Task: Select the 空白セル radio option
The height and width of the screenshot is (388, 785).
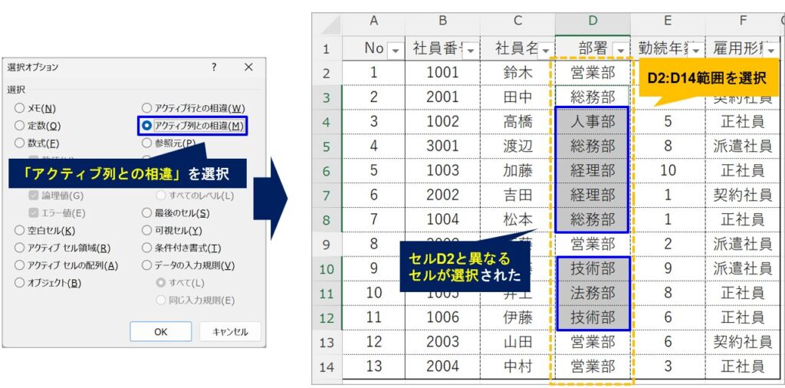Action: [x=19, y=230]
